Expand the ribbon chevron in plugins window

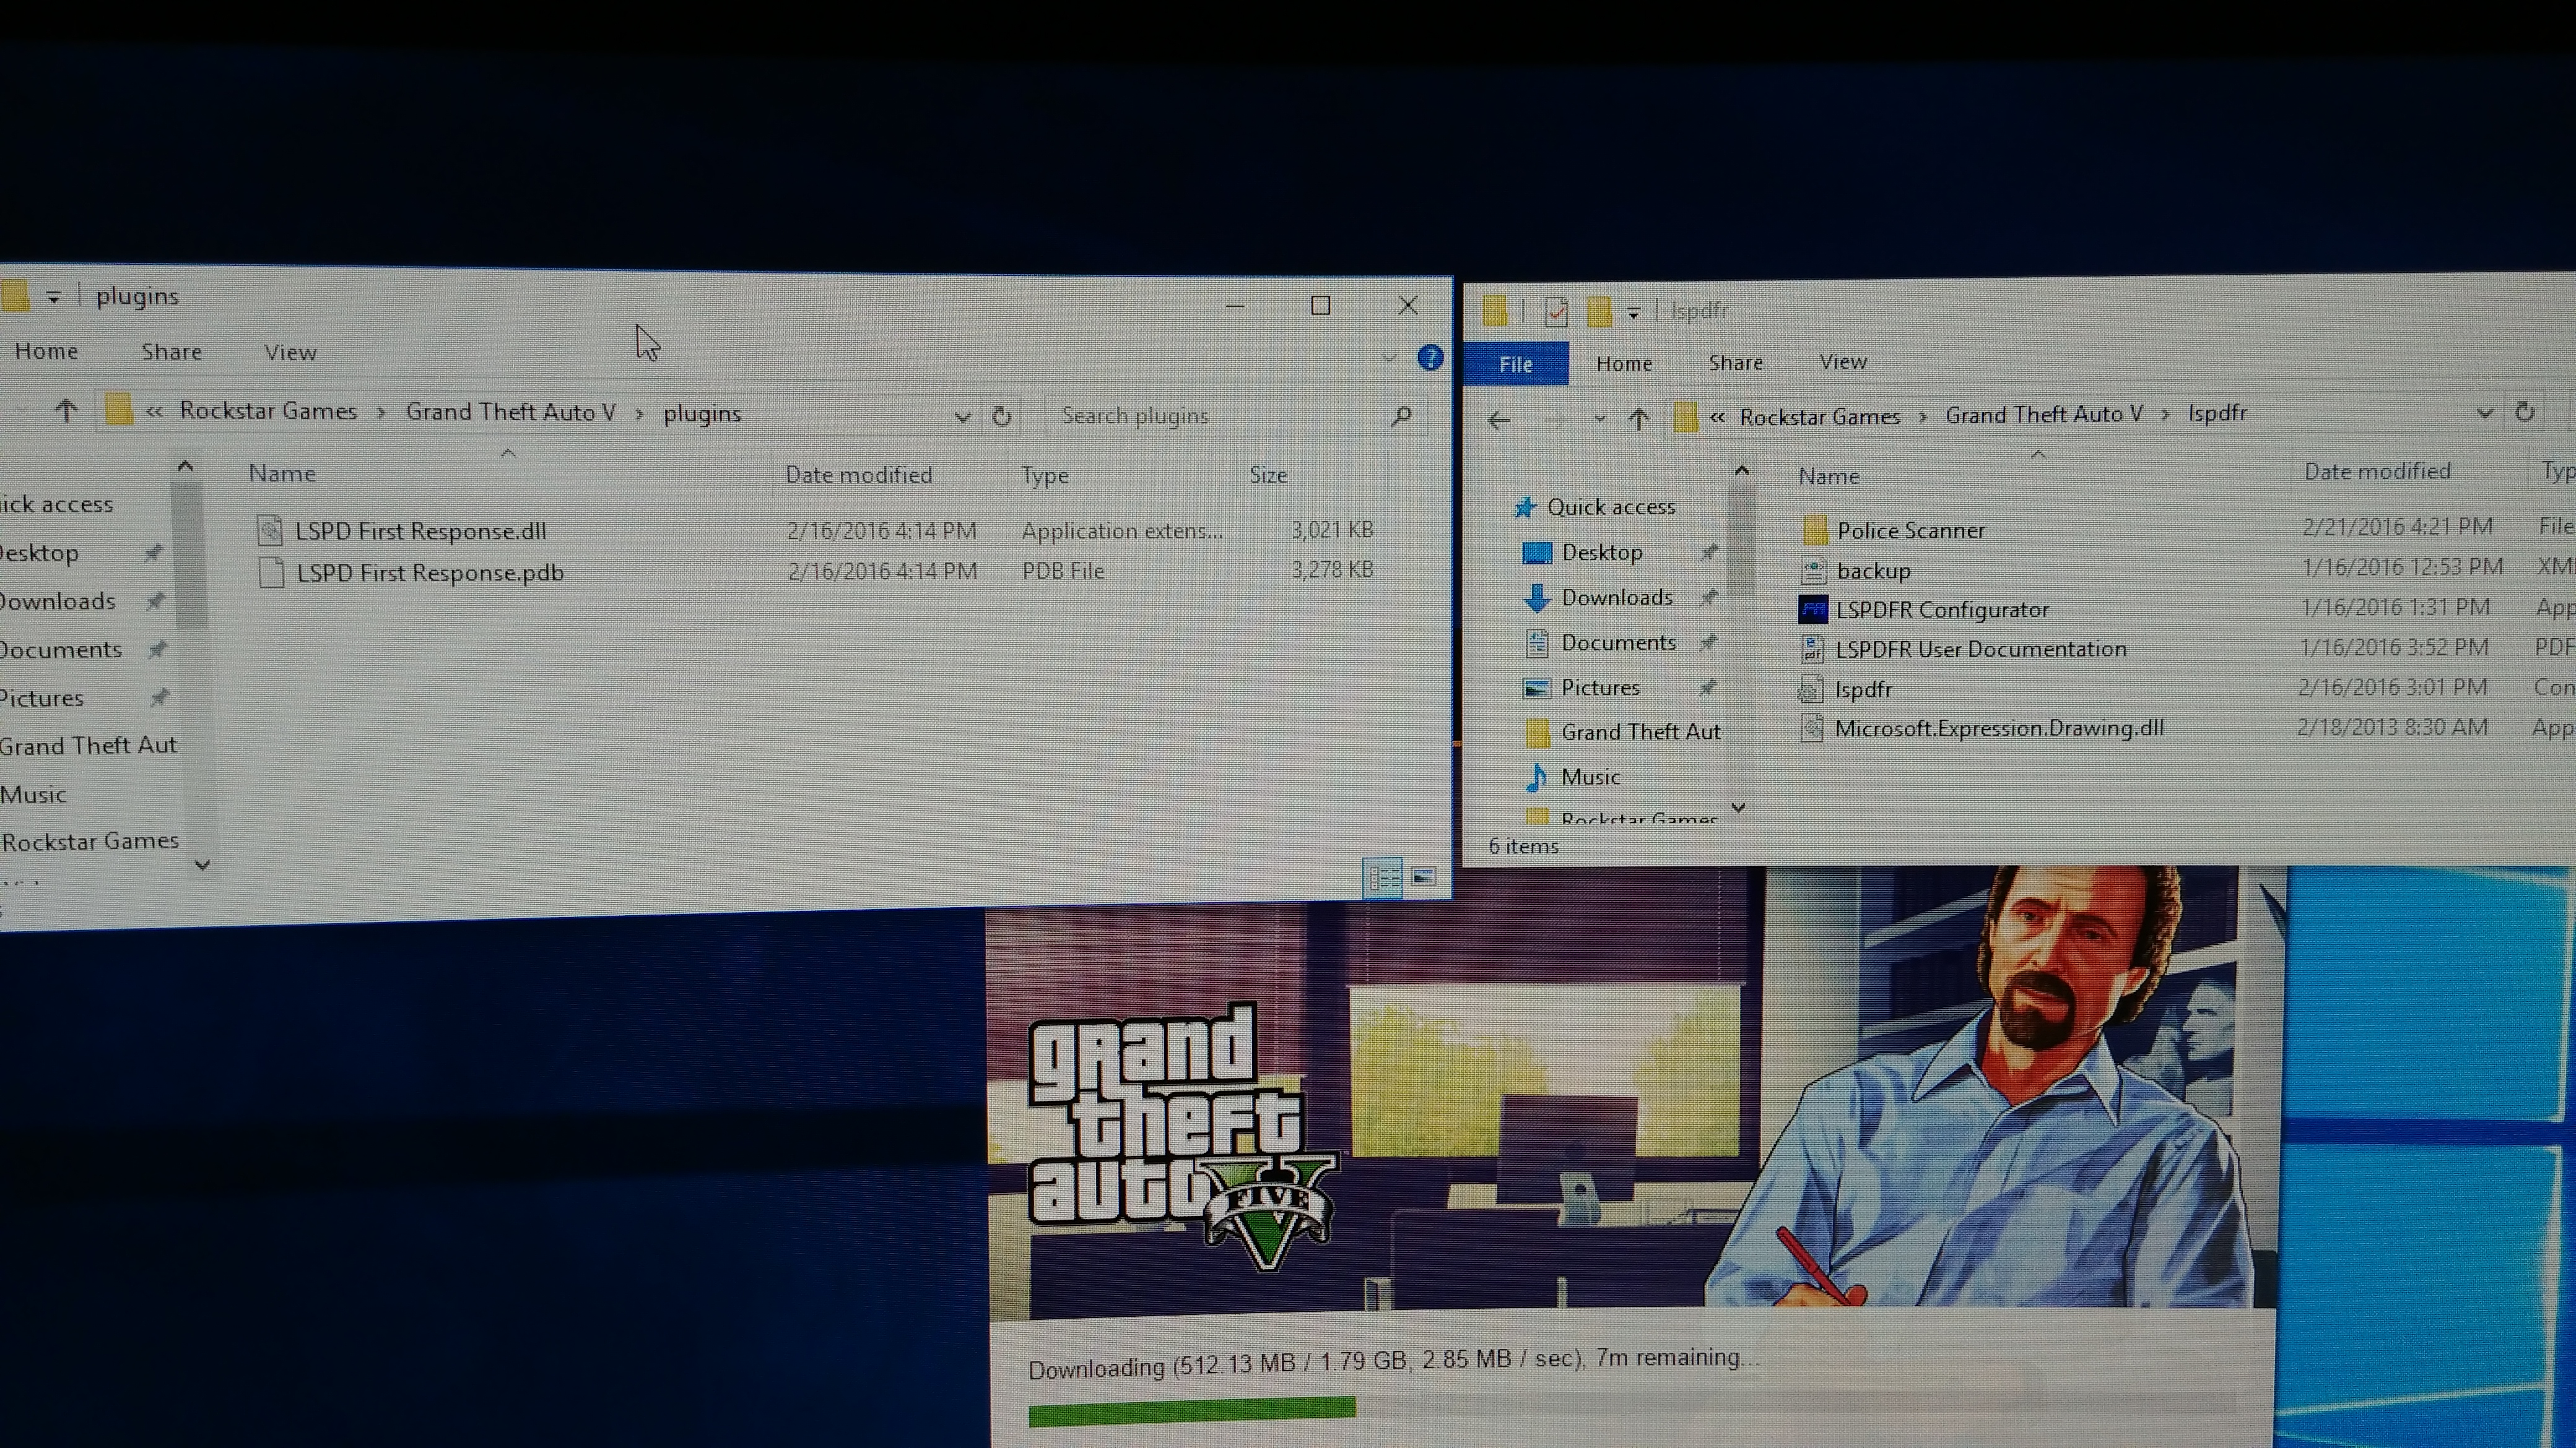click(1389, 358)
